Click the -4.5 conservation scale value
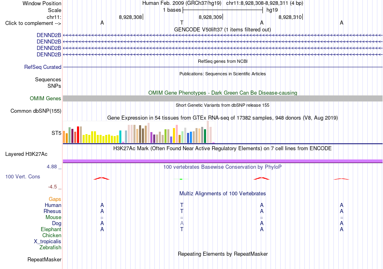This screenshot has height=269, width=383. click(52, 187)
